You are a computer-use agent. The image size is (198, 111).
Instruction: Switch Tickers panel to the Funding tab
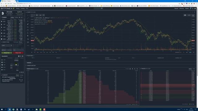pyautogui.click(x=16, y=17)
